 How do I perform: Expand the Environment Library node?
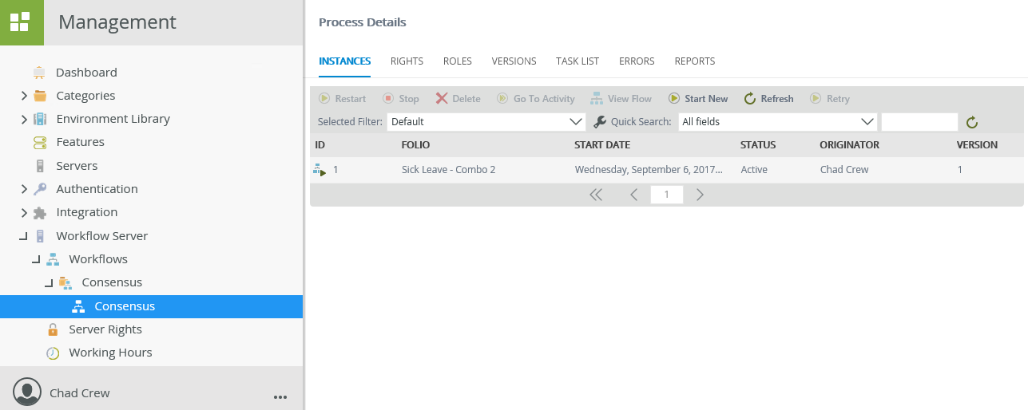(24, 119)
